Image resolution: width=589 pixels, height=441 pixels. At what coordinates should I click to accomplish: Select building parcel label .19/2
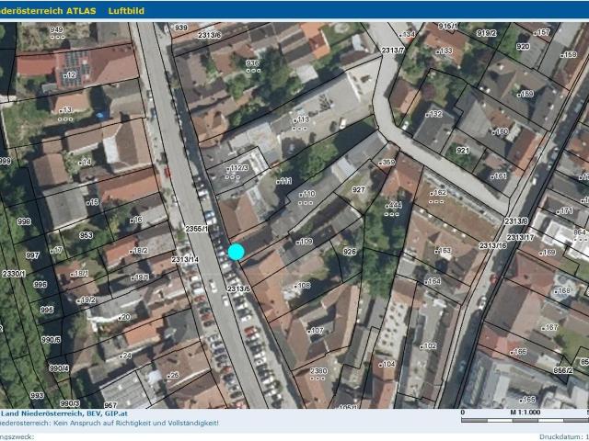coord(86,300)
